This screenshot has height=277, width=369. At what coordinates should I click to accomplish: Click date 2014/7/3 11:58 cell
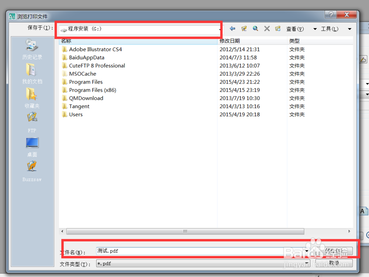coord(238,58)
